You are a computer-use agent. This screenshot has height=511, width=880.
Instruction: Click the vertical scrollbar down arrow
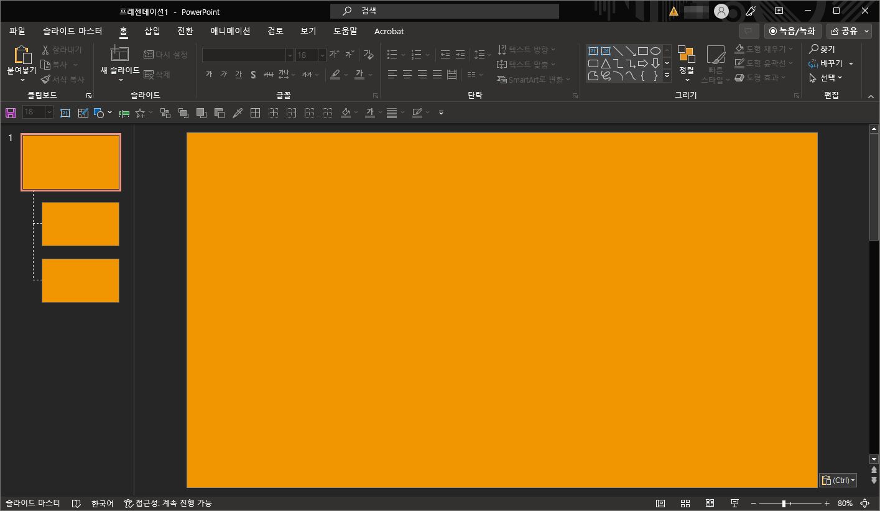[x=874, y=459]
